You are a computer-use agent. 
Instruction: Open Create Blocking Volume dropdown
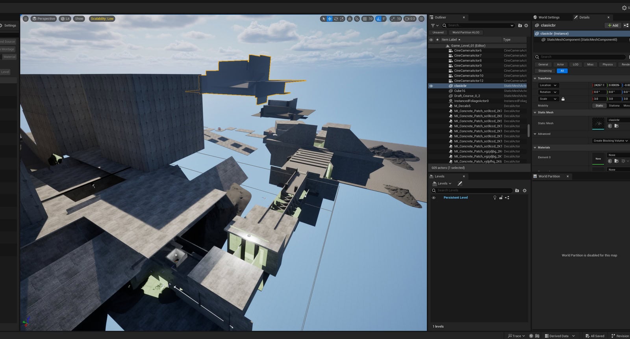611,141
